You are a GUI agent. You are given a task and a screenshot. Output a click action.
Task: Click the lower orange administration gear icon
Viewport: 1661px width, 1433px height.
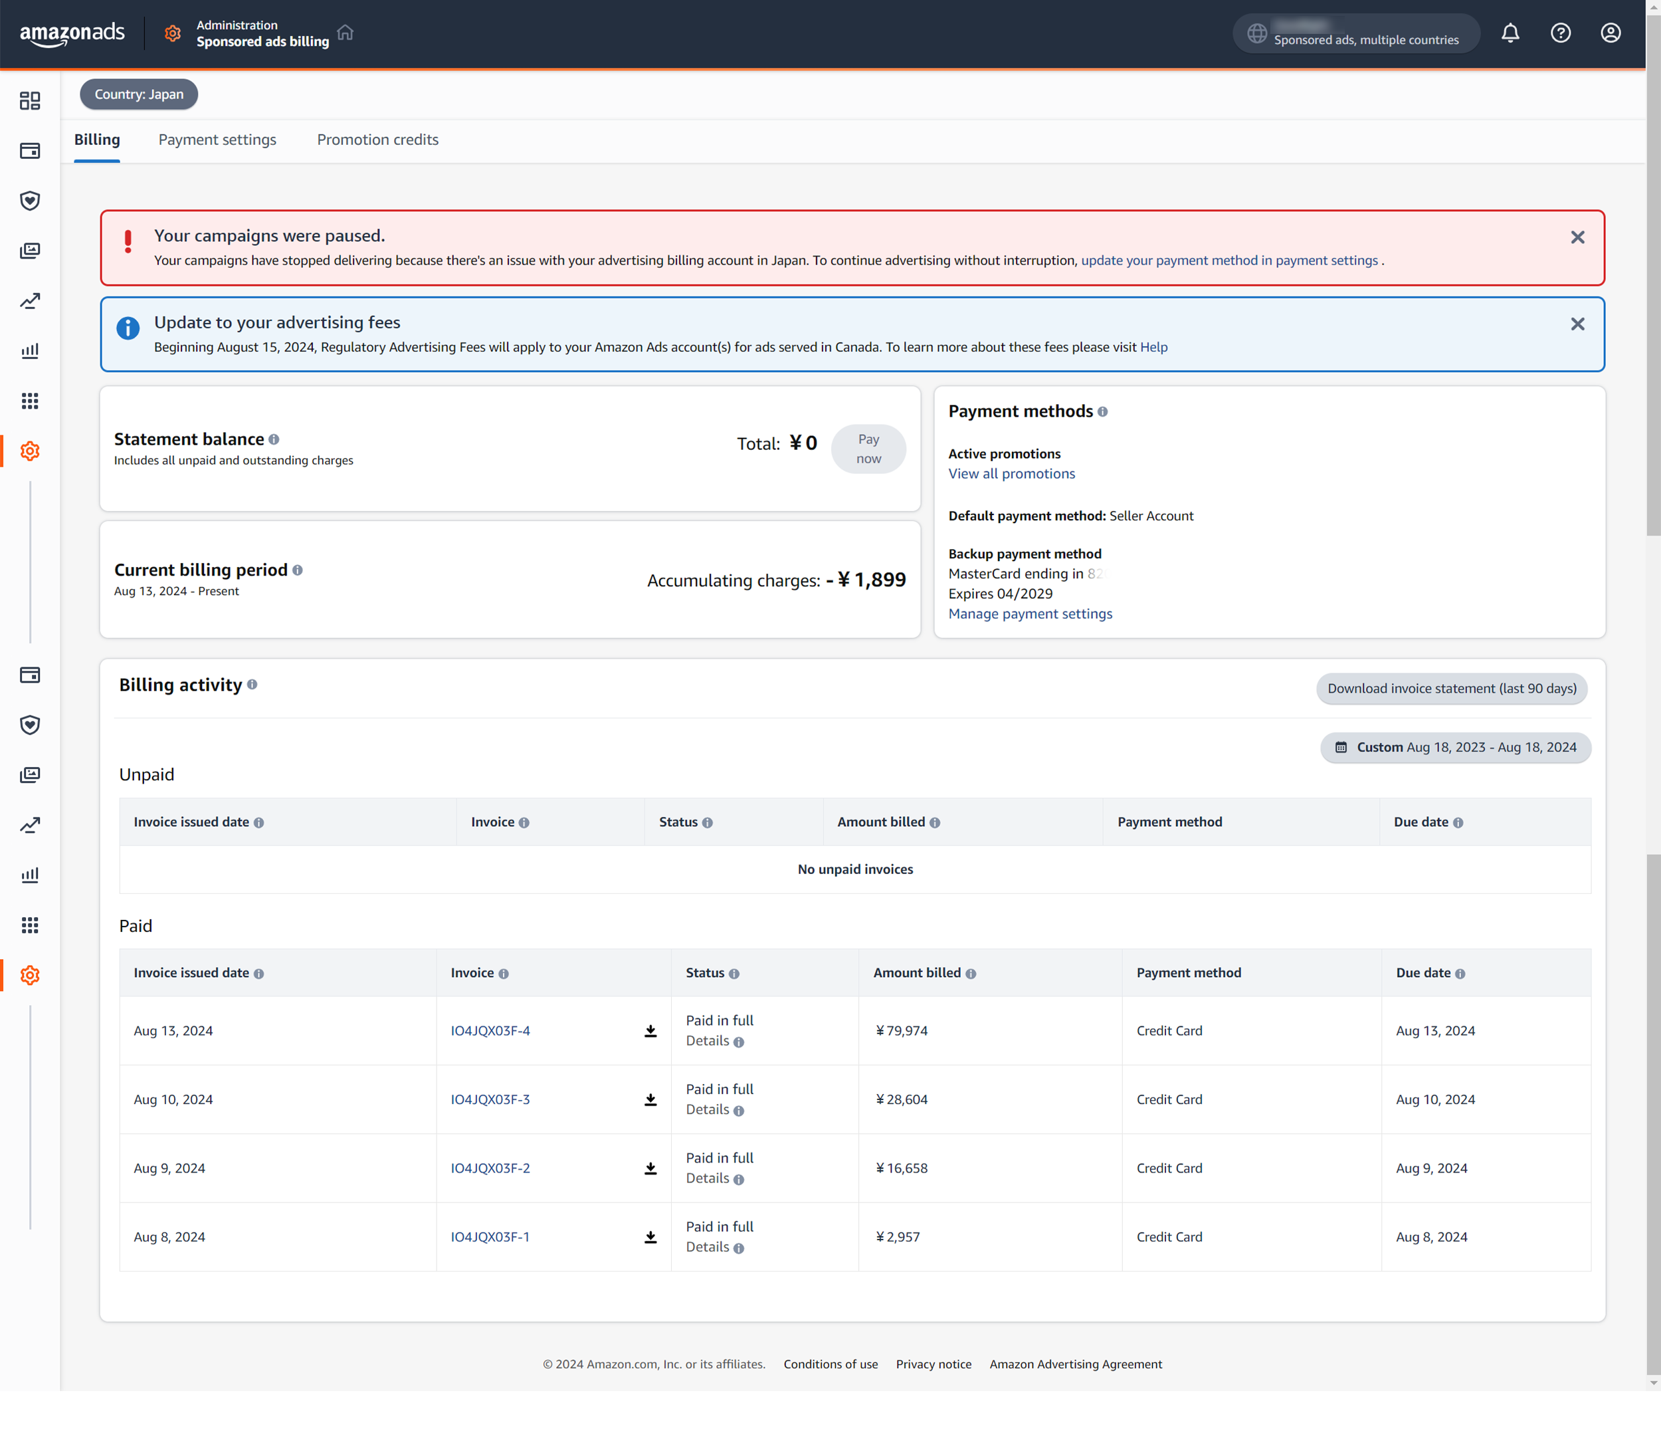click(30, 975)
